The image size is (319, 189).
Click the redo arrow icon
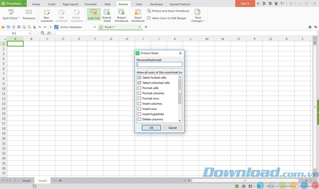click(45, 27)
